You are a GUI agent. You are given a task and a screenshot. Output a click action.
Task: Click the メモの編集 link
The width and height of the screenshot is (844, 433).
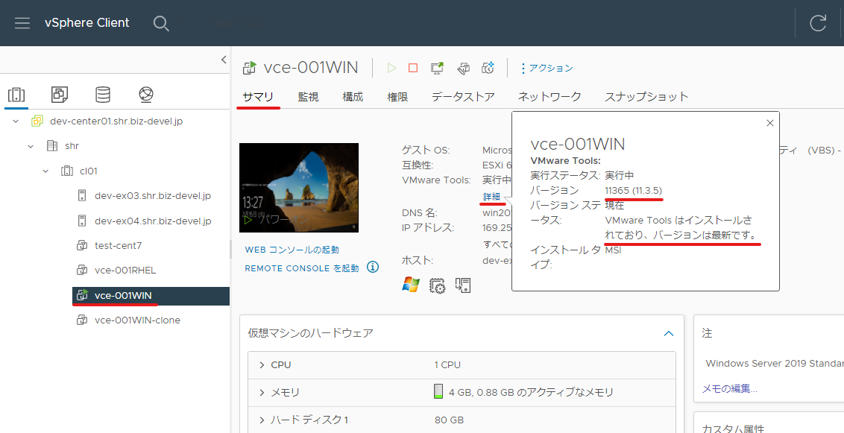(x=729, y=389)
